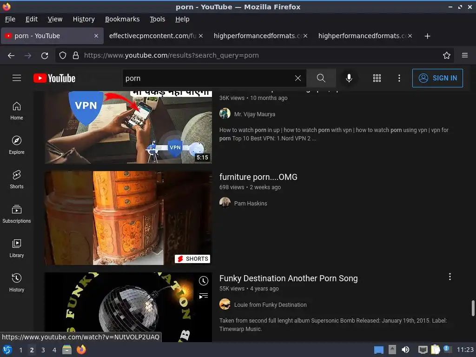Open Funky Destination Another Porn Song title
The height and width of the screenshot is (357, 476).
point(288,278)
